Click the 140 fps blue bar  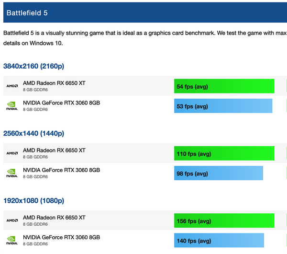[219, 241]
